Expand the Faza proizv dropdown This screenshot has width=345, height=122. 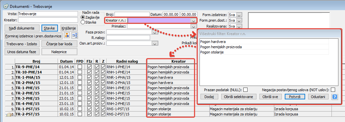coord(155,32)
